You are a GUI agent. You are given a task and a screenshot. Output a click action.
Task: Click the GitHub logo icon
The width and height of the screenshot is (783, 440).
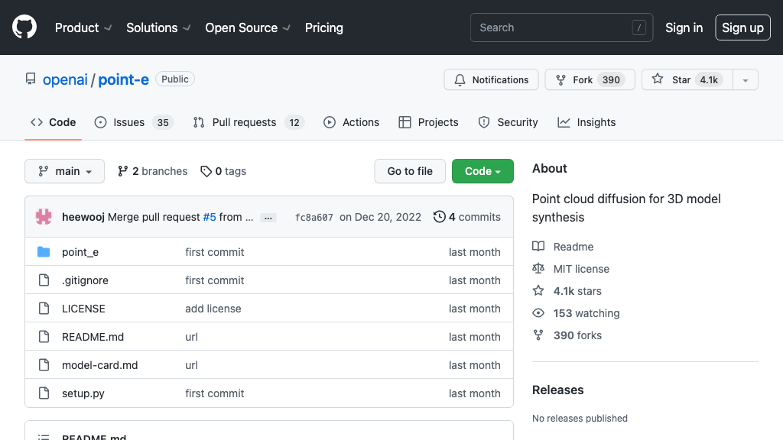[x=24, y=27]
